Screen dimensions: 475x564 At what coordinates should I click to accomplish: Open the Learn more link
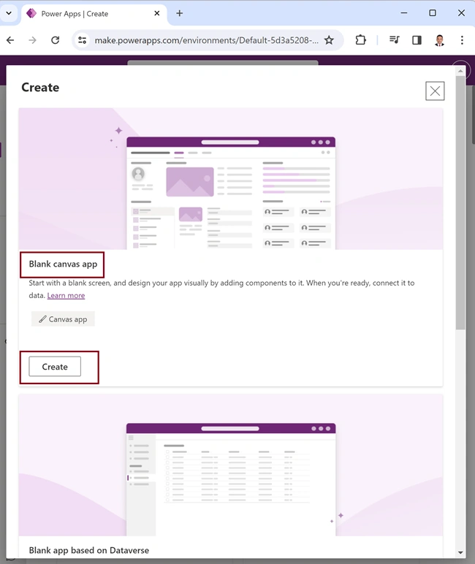(x=66, y=295)
